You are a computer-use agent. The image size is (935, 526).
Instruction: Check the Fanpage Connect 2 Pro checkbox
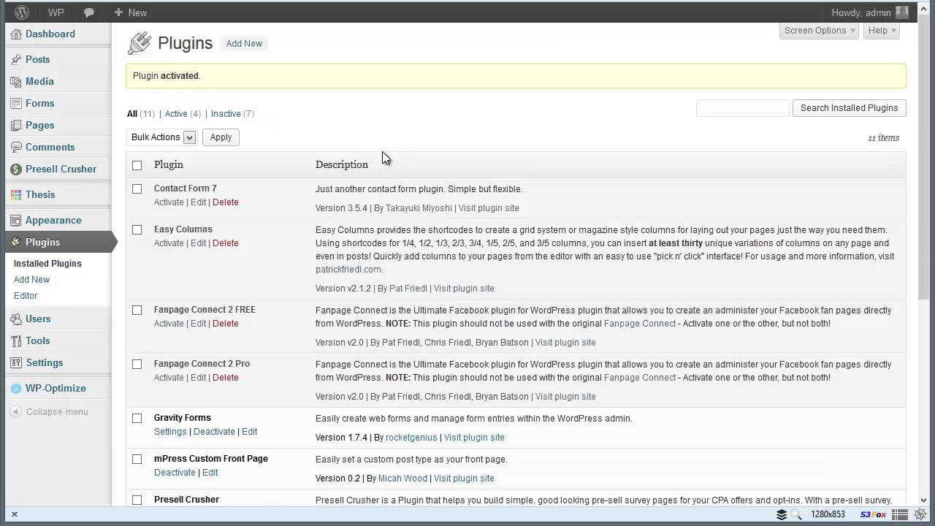pyautogui.click(x=137, y=364)
